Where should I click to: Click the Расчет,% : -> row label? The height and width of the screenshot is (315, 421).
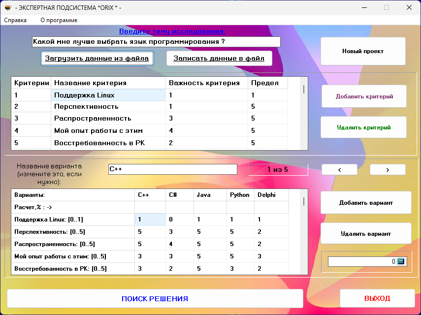coord(73,207)
